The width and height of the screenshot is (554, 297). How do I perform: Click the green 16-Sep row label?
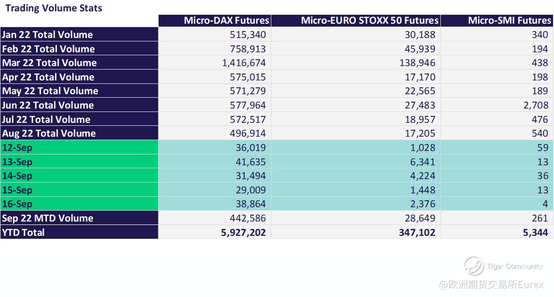click(17, 204)
